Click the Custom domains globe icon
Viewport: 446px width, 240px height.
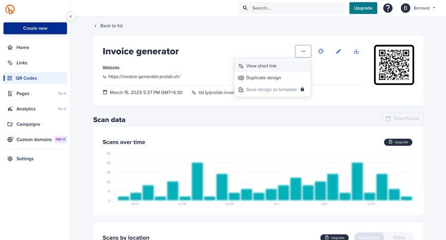click(10, 139)
